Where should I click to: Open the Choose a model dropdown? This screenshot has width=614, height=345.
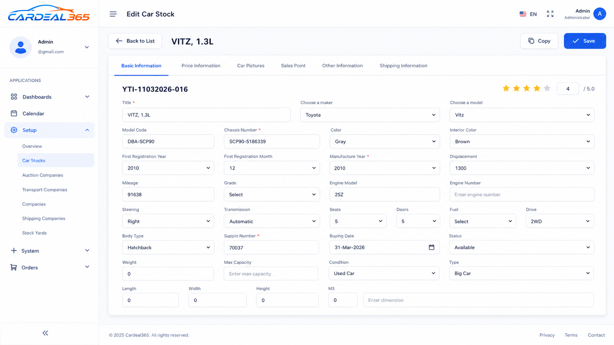coord(522,115)
